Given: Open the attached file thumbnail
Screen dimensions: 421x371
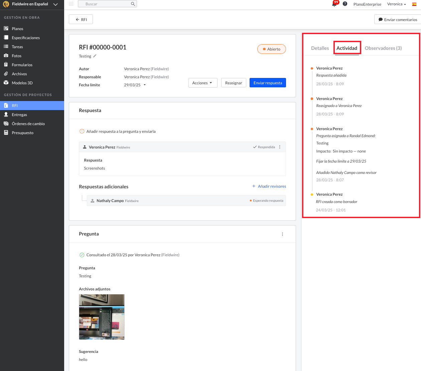Looking at the screenshot, I should pyautogui.click(x=102, y=317).
